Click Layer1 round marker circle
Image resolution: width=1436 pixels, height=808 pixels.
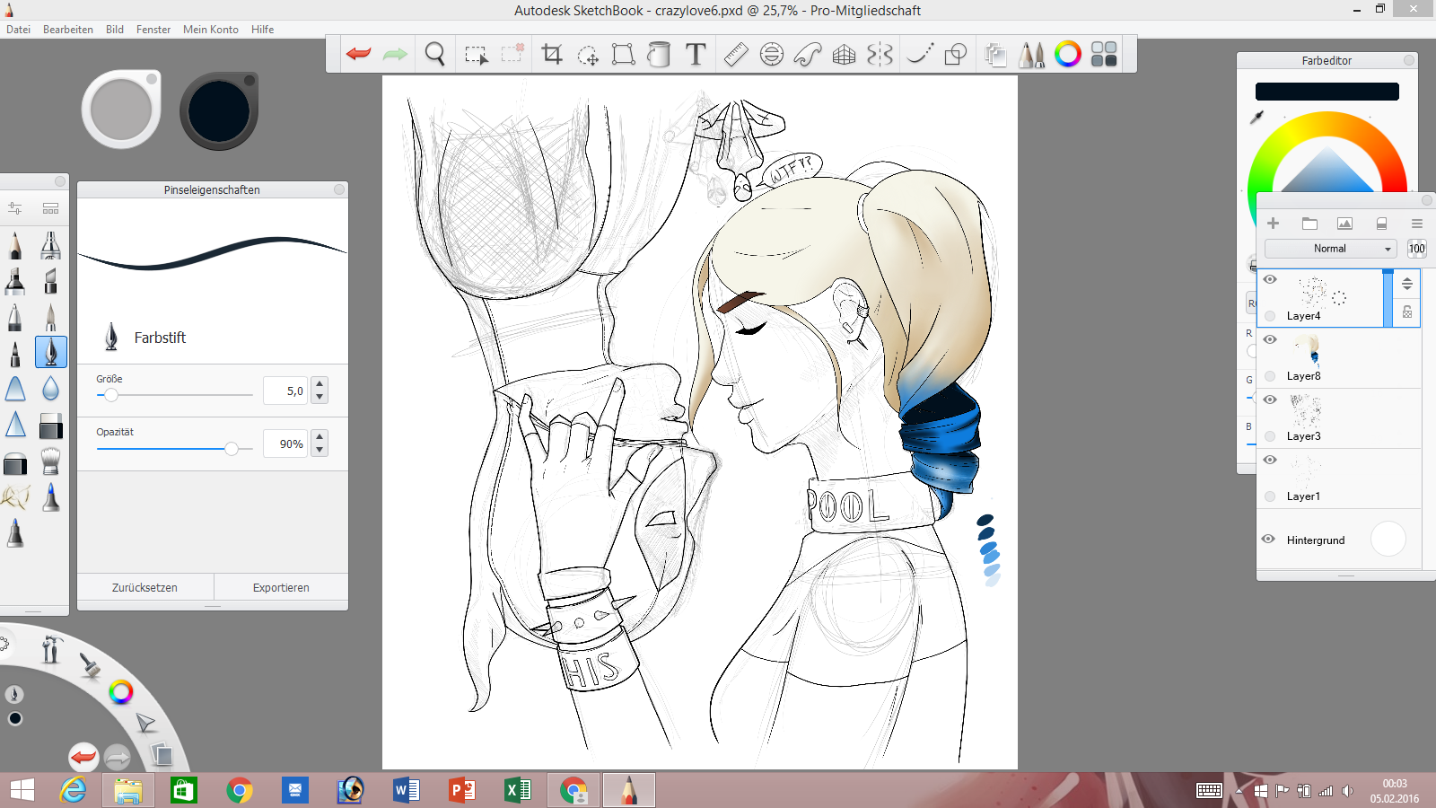tap(1270, 496)
